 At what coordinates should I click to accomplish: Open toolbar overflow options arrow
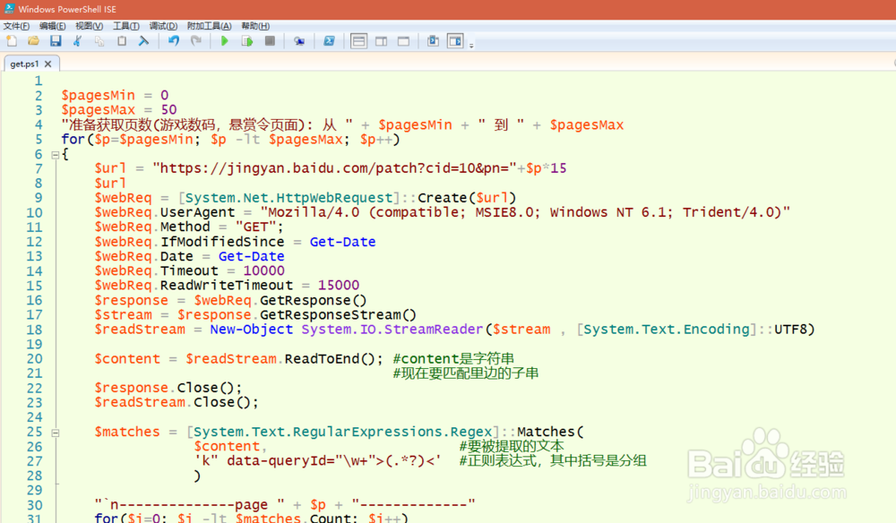click(471, 45)
